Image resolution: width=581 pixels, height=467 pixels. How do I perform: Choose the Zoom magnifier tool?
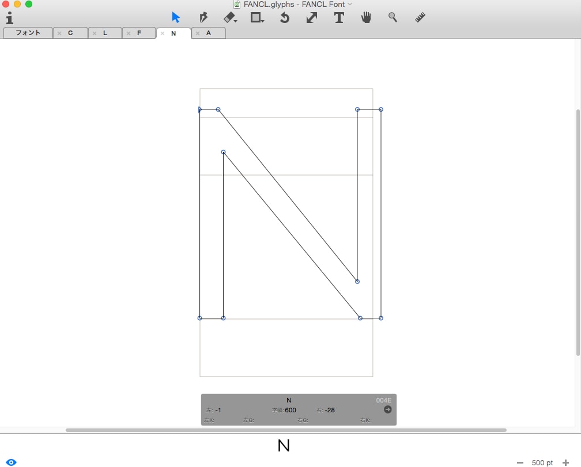393,17
